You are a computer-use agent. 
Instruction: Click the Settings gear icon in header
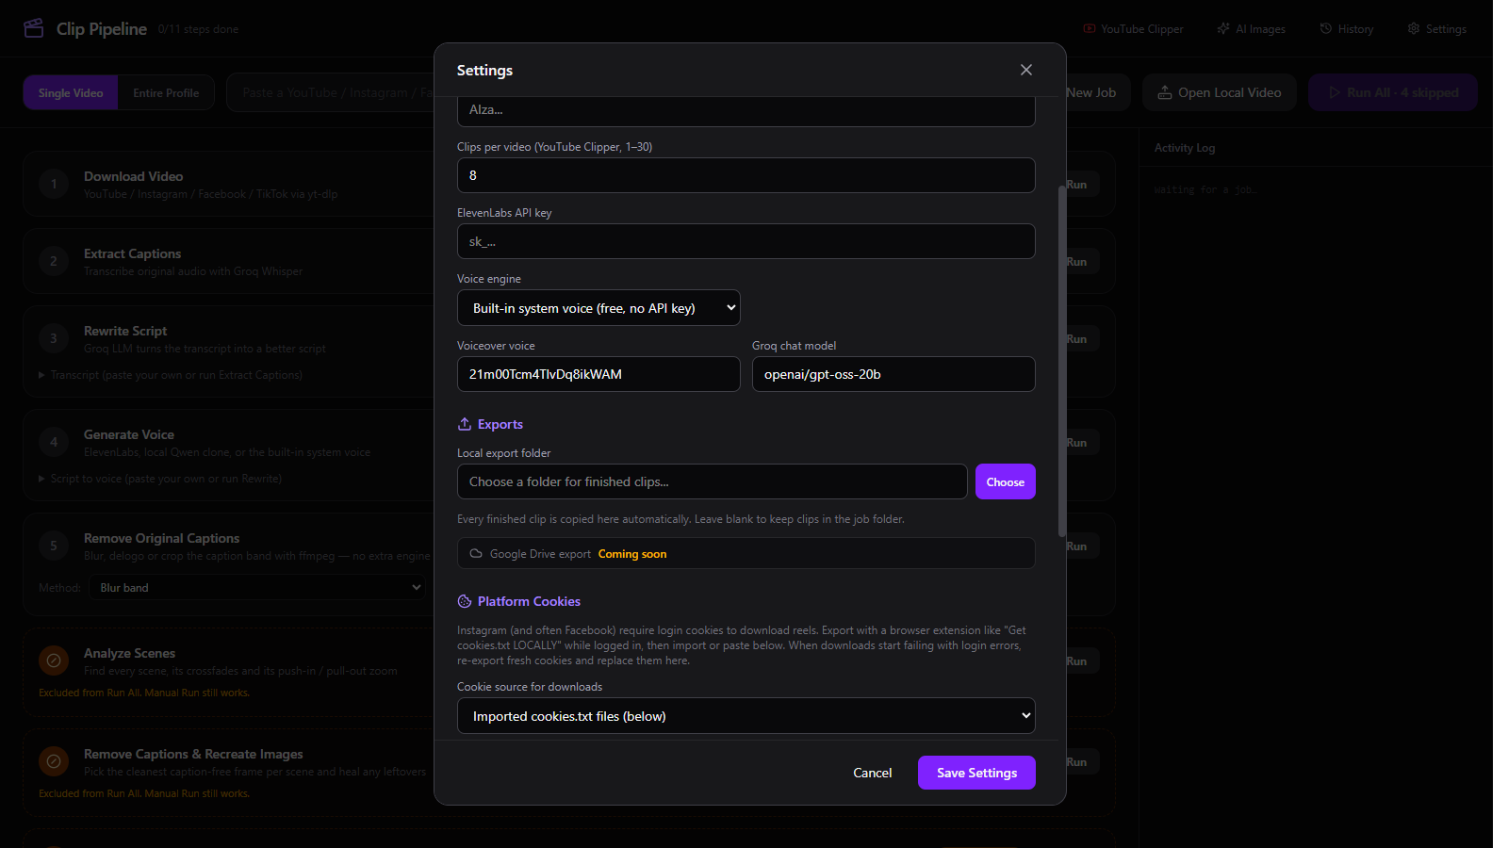[x=1414, y=29]
